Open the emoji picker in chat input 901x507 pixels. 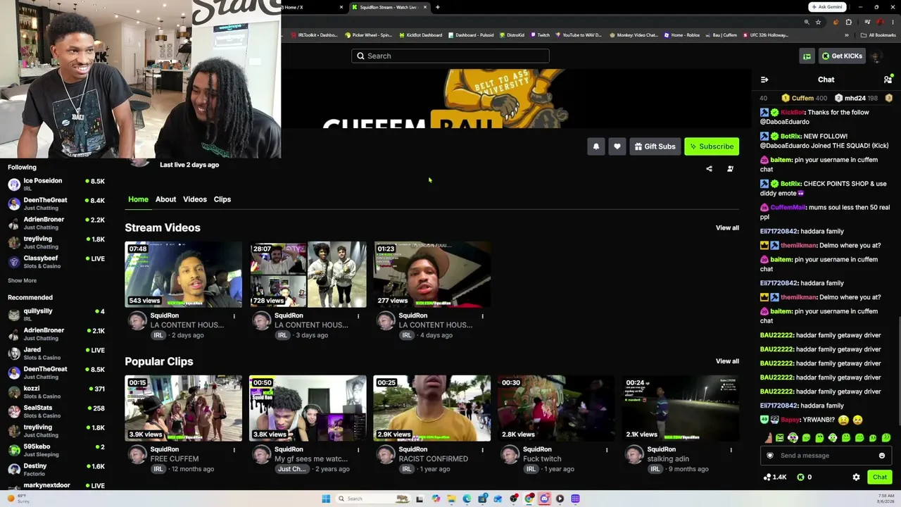[x=881, y=456]
